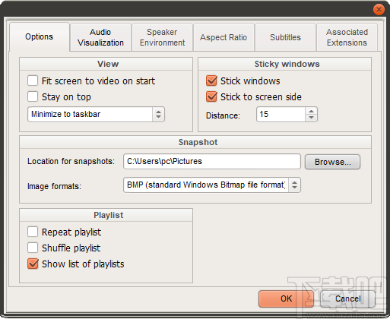Open the Minimize to taskbar dropdown
Screen dimensions: 390x319
pyautogui.click(x=96, y=114)
